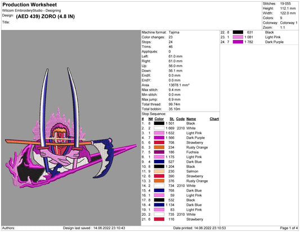300x232 pixels.
Task: Click the Black swatch in row 1
Action: coord(159,123)
